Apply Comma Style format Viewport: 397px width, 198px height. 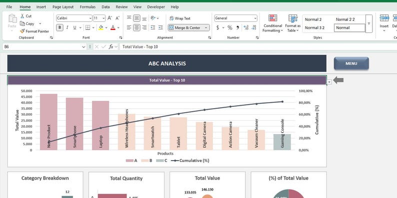[237, 27]
